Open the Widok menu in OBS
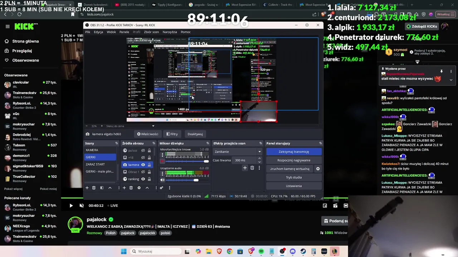The width and height of the screenshot is (458, 257). [111, 32]
